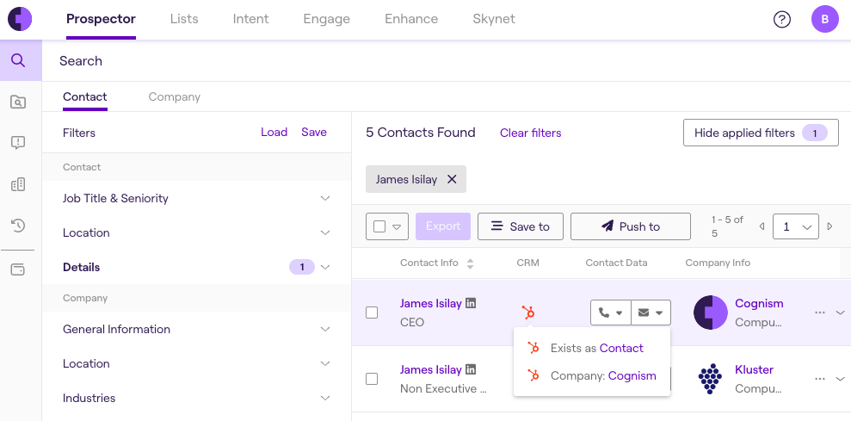Image resolution: width=851 pixels, height=421 pixels.
Task: Open the help question mark icon
Action: click(x=781, y=20)
